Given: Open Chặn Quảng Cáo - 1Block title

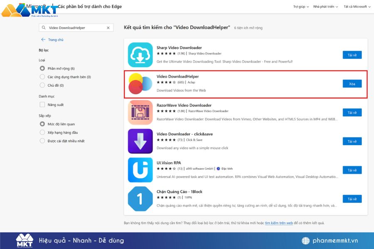Looking at the screenshot, I should click(180, 192).
